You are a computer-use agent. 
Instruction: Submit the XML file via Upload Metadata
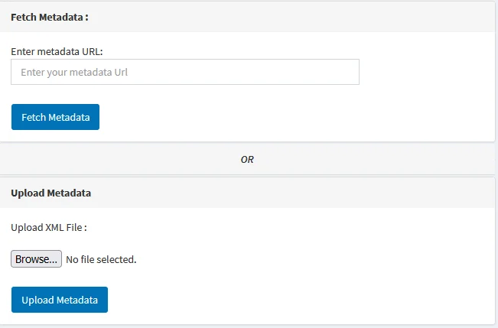[60, 300]
